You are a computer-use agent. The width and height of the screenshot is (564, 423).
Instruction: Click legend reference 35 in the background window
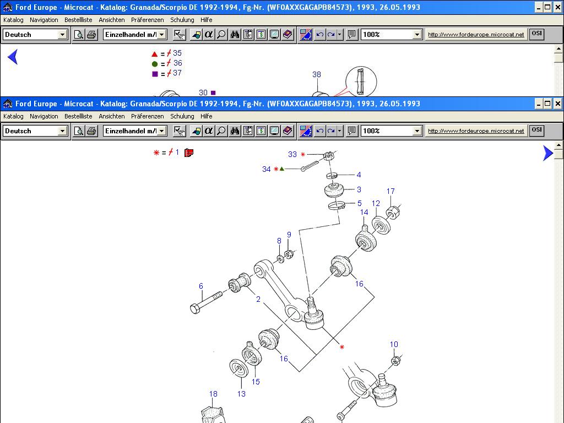(177, 53)
